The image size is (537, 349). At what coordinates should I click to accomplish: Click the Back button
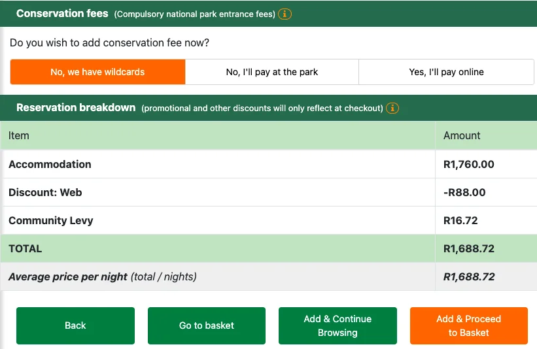(x=75, y=325)
